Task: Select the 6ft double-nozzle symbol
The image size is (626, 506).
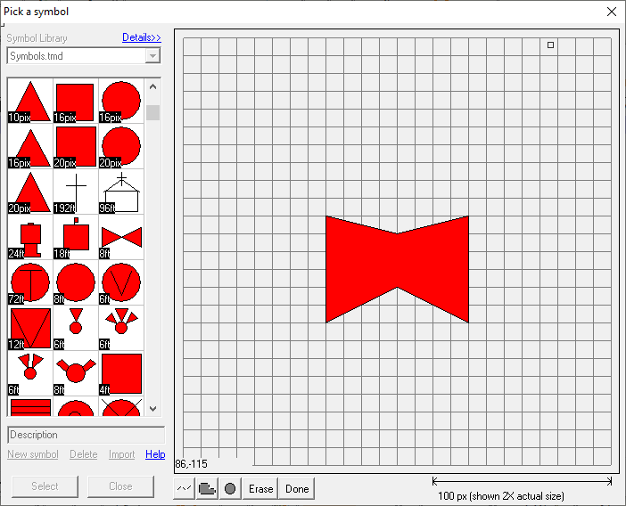Action: [30, 373]
